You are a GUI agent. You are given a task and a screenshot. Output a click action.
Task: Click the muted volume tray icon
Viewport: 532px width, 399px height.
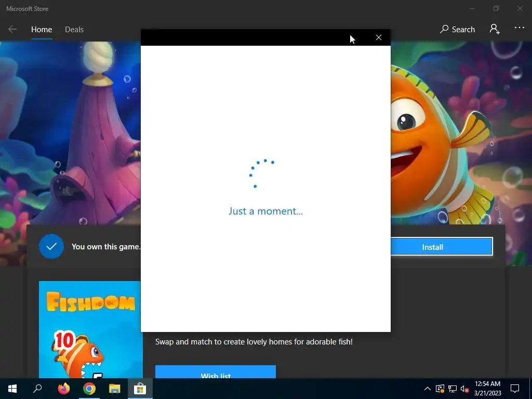pos(464,389)
